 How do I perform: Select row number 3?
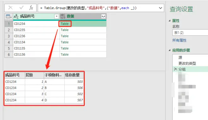pyautogui.click(x=9, y=36)
